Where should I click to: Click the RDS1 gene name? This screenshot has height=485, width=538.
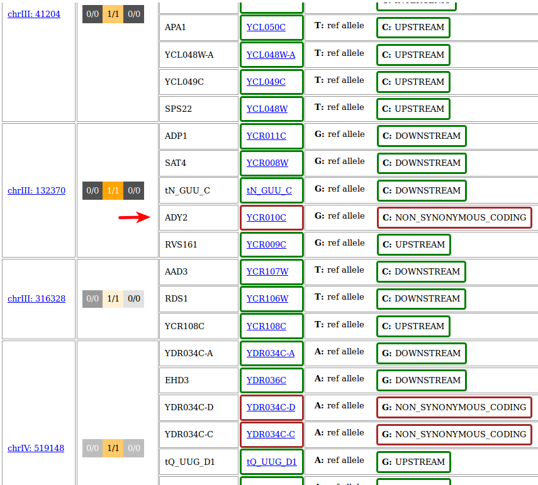[176, 298]
